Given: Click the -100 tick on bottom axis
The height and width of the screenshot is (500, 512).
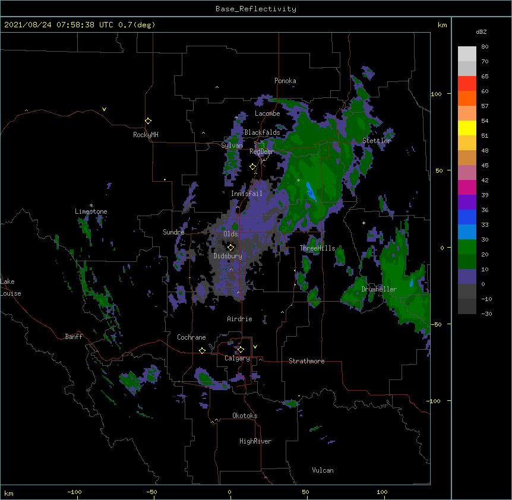Looking at the screenshot, I should tap(74, 492).
